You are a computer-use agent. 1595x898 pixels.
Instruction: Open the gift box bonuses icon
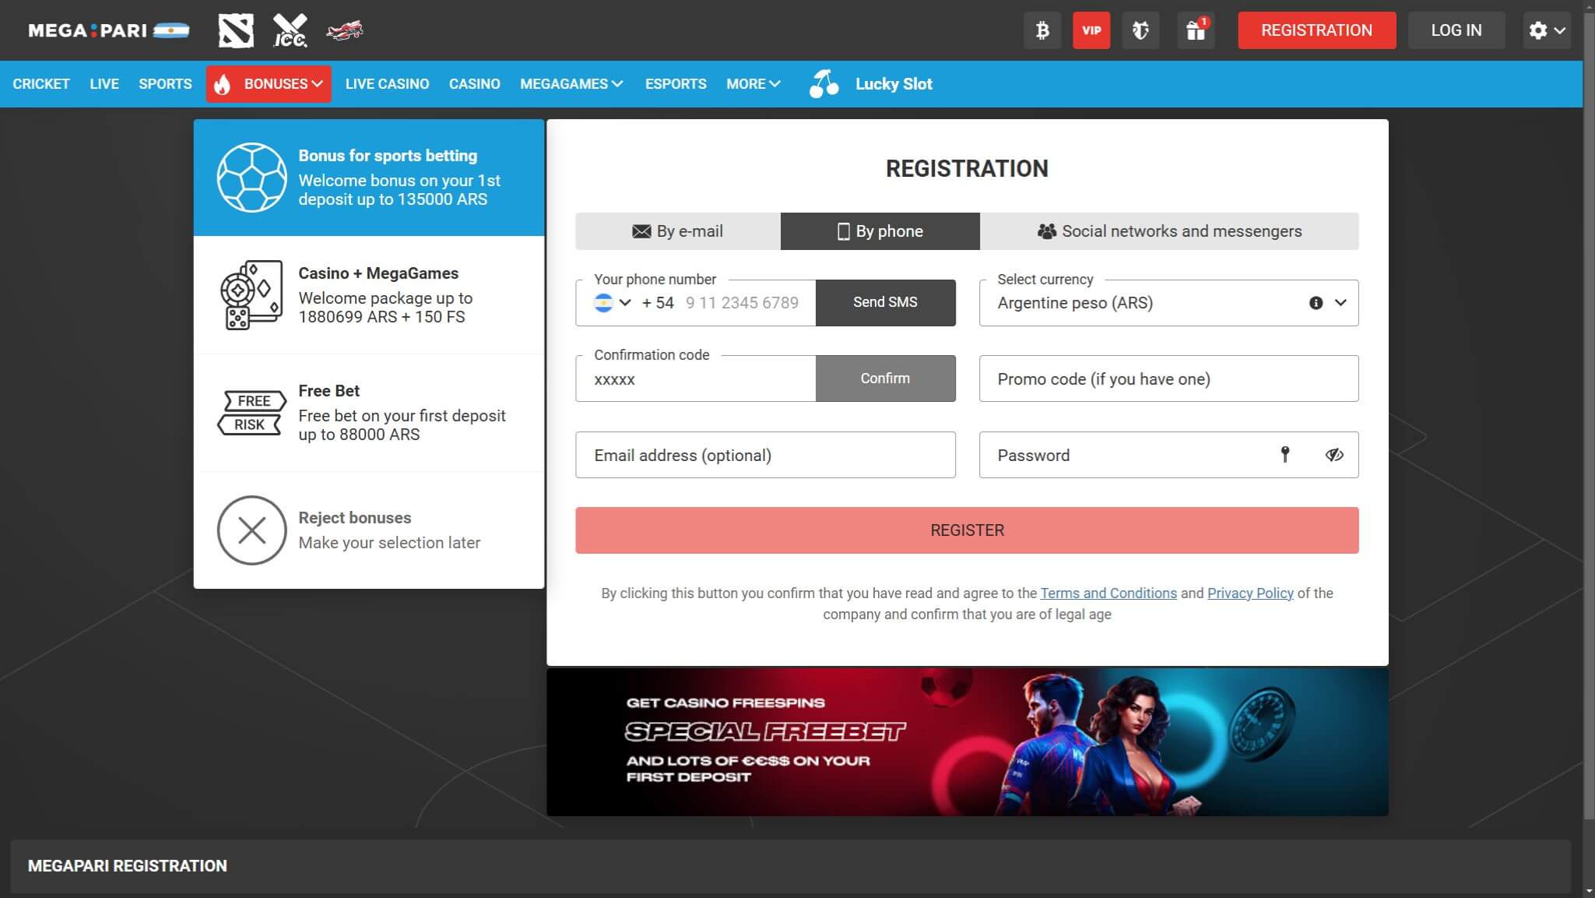[1196, 30]
